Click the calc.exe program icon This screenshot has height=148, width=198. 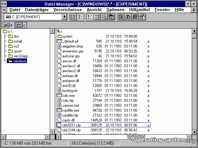coord(59,96)
